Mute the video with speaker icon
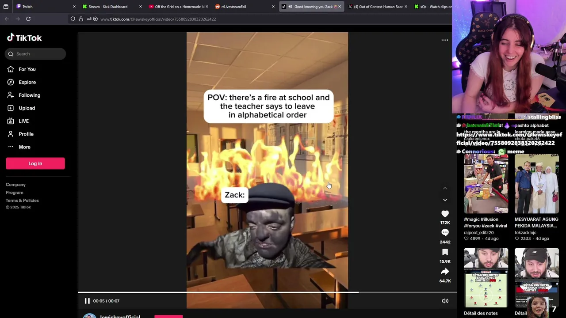This screenshot has width=566, height=318. 445,301
